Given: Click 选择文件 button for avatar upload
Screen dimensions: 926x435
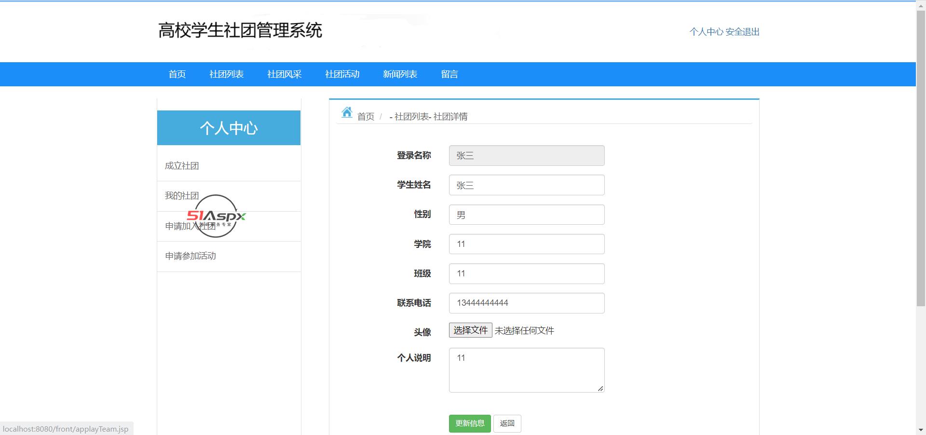Looking at the screenshot, I should [470, 330].
